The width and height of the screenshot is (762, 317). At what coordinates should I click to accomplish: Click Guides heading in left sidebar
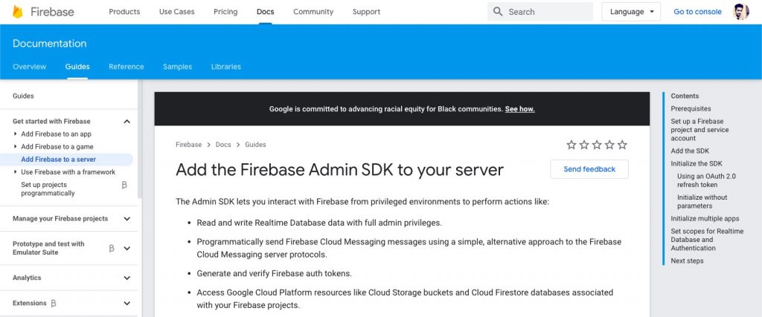23,96
